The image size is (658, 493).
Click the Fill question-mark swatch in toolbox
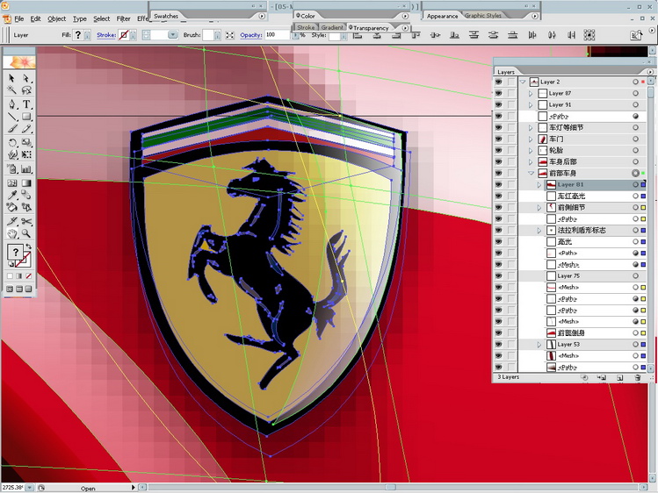16,252
